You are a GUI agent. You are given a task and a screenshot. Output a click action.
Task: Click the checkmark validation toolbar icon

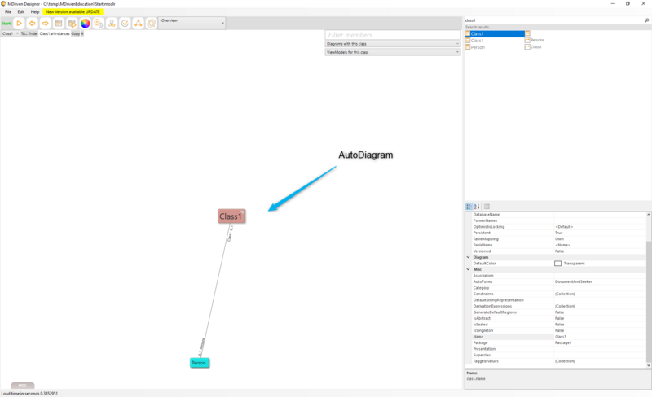click(x=125, y=24)
